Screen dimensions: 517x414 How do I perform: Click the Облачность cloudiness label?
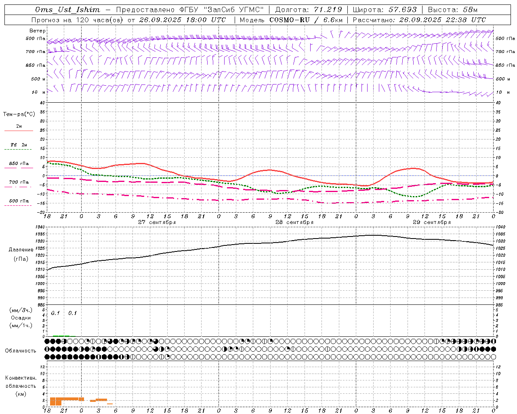(21, 351)
